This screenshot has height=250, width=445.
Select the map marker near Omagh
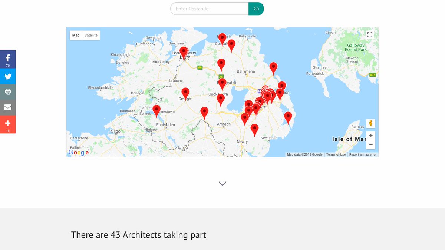[185, 91]
